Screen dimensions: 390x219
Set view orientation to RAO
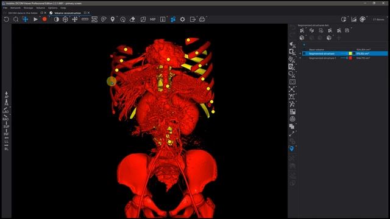coord(6,117)
